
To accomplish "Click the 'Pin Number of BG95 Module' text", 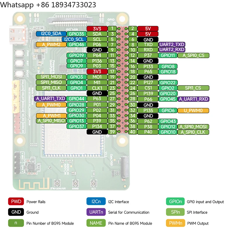I will (x=50, y=223).
